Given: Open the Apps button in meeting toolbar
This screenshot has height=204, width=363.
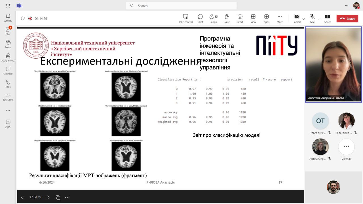Looking at the screenshot, I should (266, 18).
